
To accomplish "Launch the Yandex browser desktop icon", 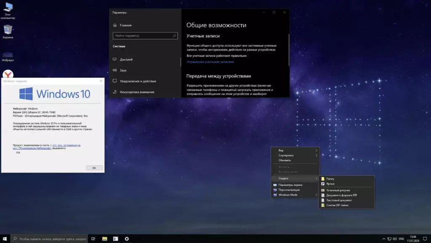I will (8, 74).
